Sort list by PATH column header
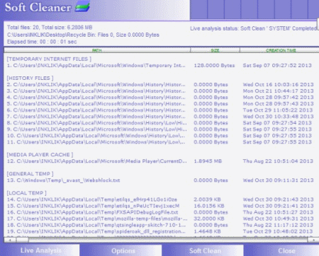This screenshot has height=256, width=319. pyautogui.click(x=97, y=50)
